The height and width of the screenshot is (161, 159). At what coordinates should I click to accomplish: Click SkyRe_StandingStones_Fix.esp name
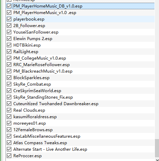click(x=43, y=97)
